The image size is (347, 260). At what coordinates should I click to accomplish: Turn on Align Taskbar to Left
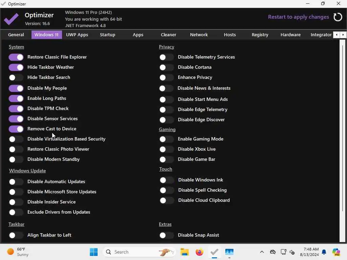(16, 235)
